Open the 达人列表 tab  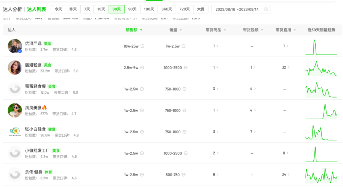point(37,9)
